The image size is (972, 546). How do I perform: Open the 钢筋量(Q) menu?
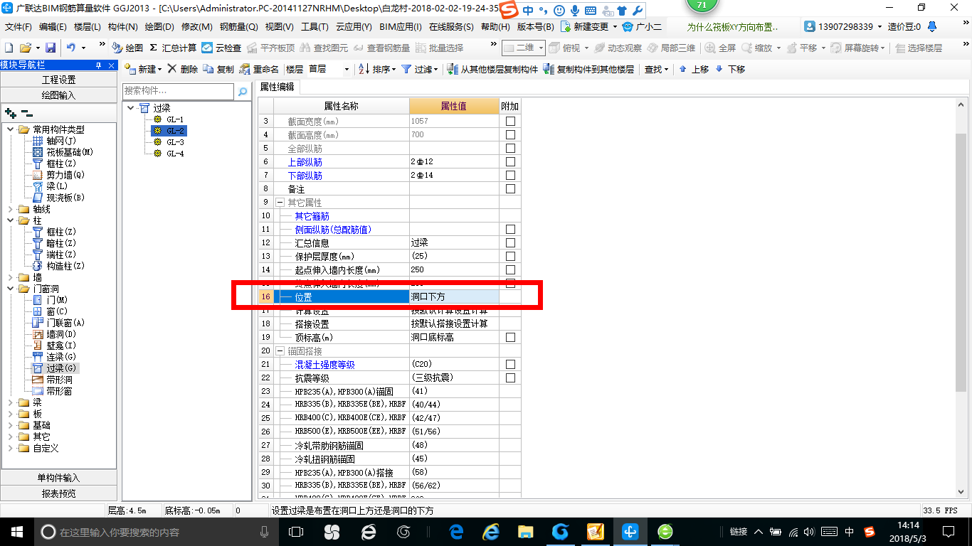click(238, 27)
